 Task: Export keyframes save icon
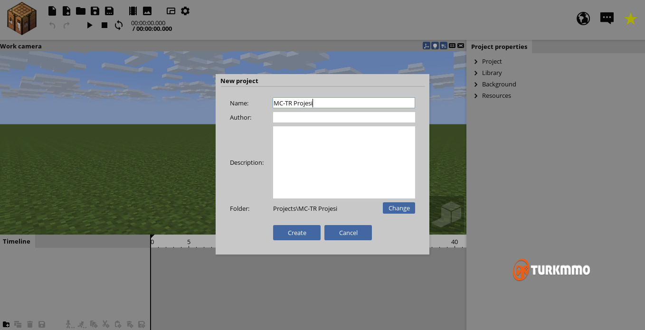click(142, 324)
